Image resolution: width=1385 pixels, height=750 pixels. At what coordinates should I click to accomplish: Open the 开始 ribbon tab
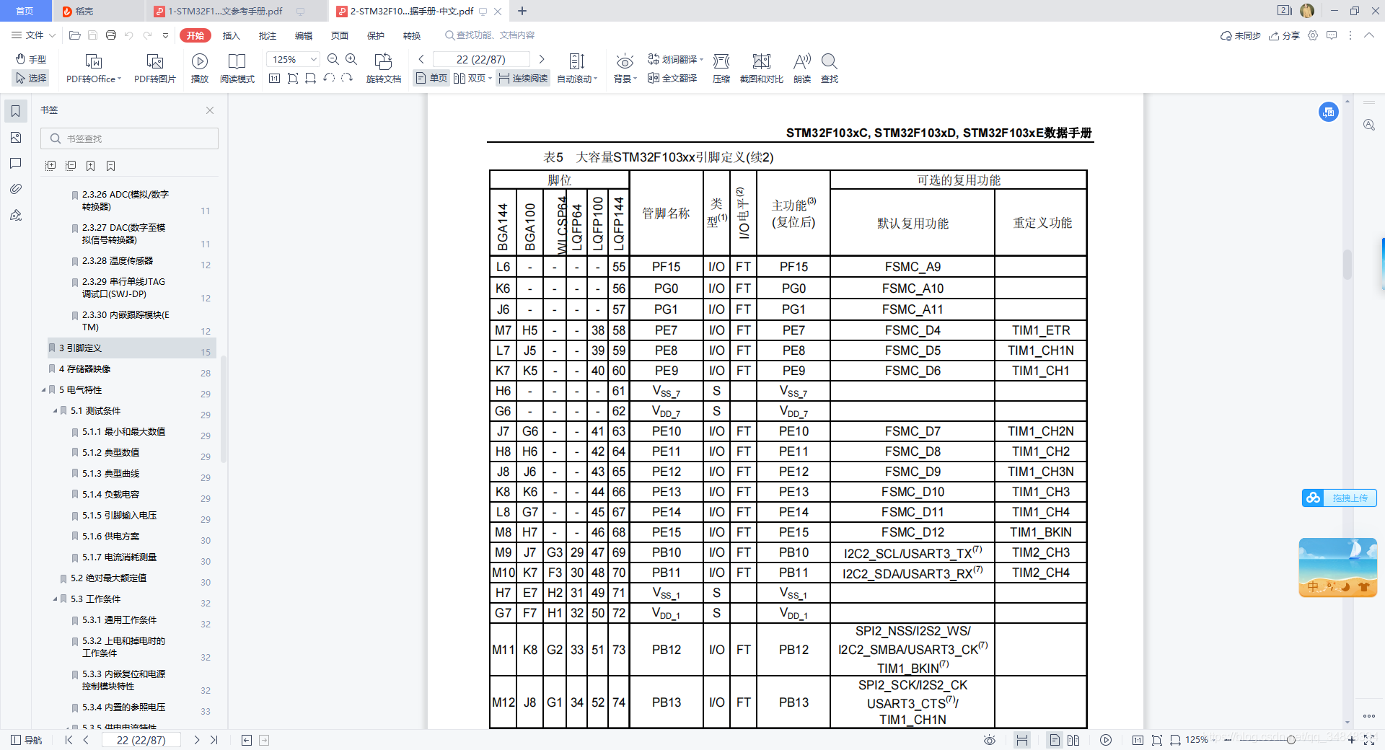tap(195, 35)
